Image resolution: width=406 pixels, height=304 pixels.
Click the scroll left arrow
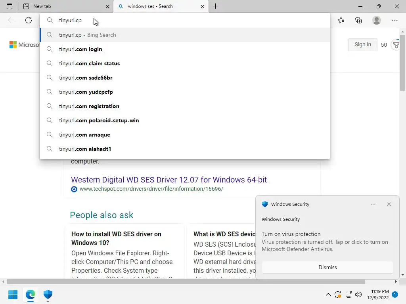3,281
